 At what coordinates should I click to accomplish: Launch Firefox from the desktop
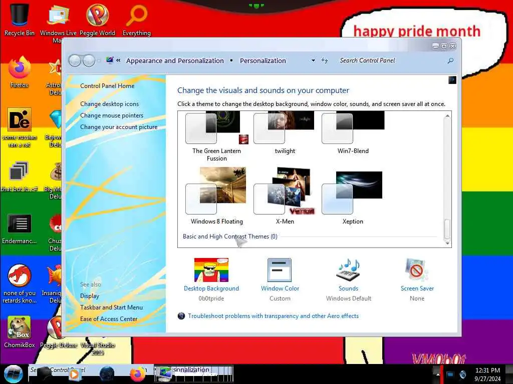(x=20, y=72)
